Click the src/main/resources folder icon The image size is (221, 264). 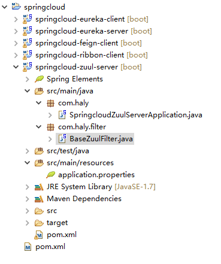pos(39,163)
